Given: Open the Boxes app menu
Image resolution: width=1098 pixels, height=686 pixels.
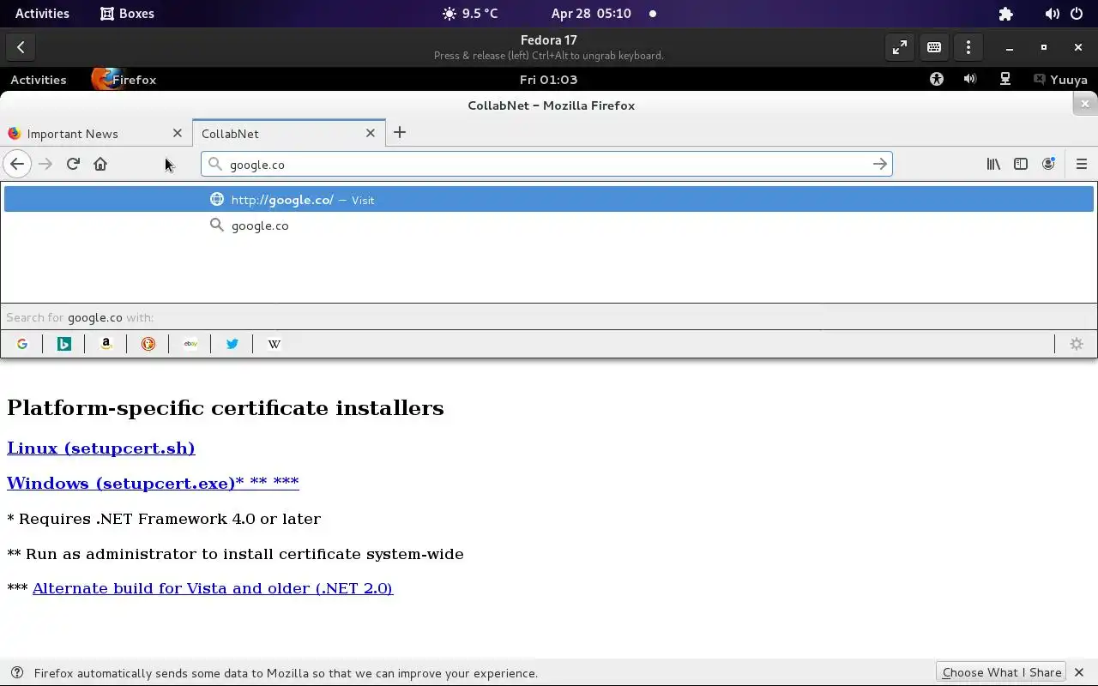Looking at the screenshot, I should 127,14.
